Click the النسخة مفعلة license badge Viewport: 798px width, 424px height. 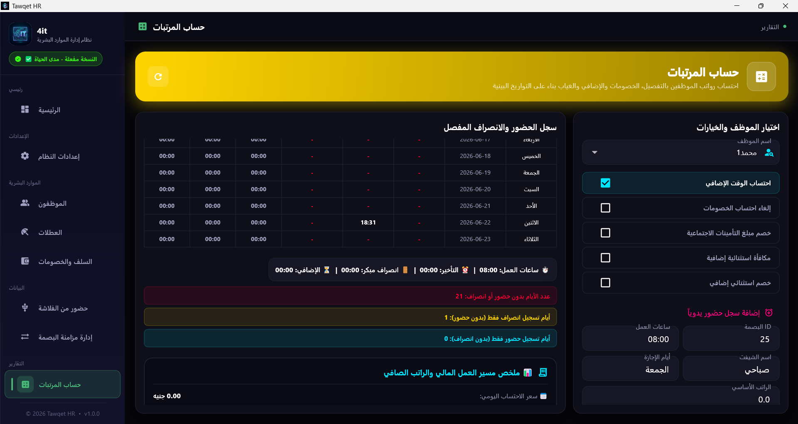click(56, 59)
